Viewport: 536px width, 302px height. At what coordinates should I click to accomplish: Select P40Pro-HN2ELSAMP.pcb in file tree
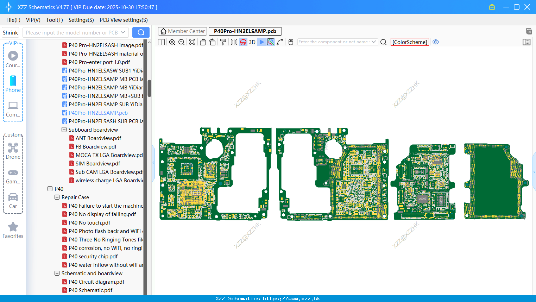98,113
